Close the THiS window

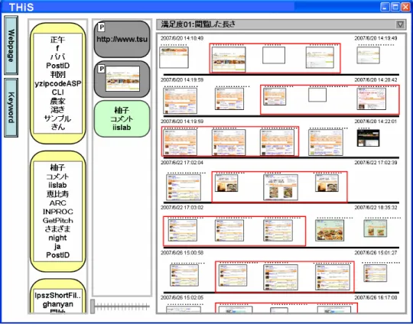pyautogui.click(x=405, y=7)
